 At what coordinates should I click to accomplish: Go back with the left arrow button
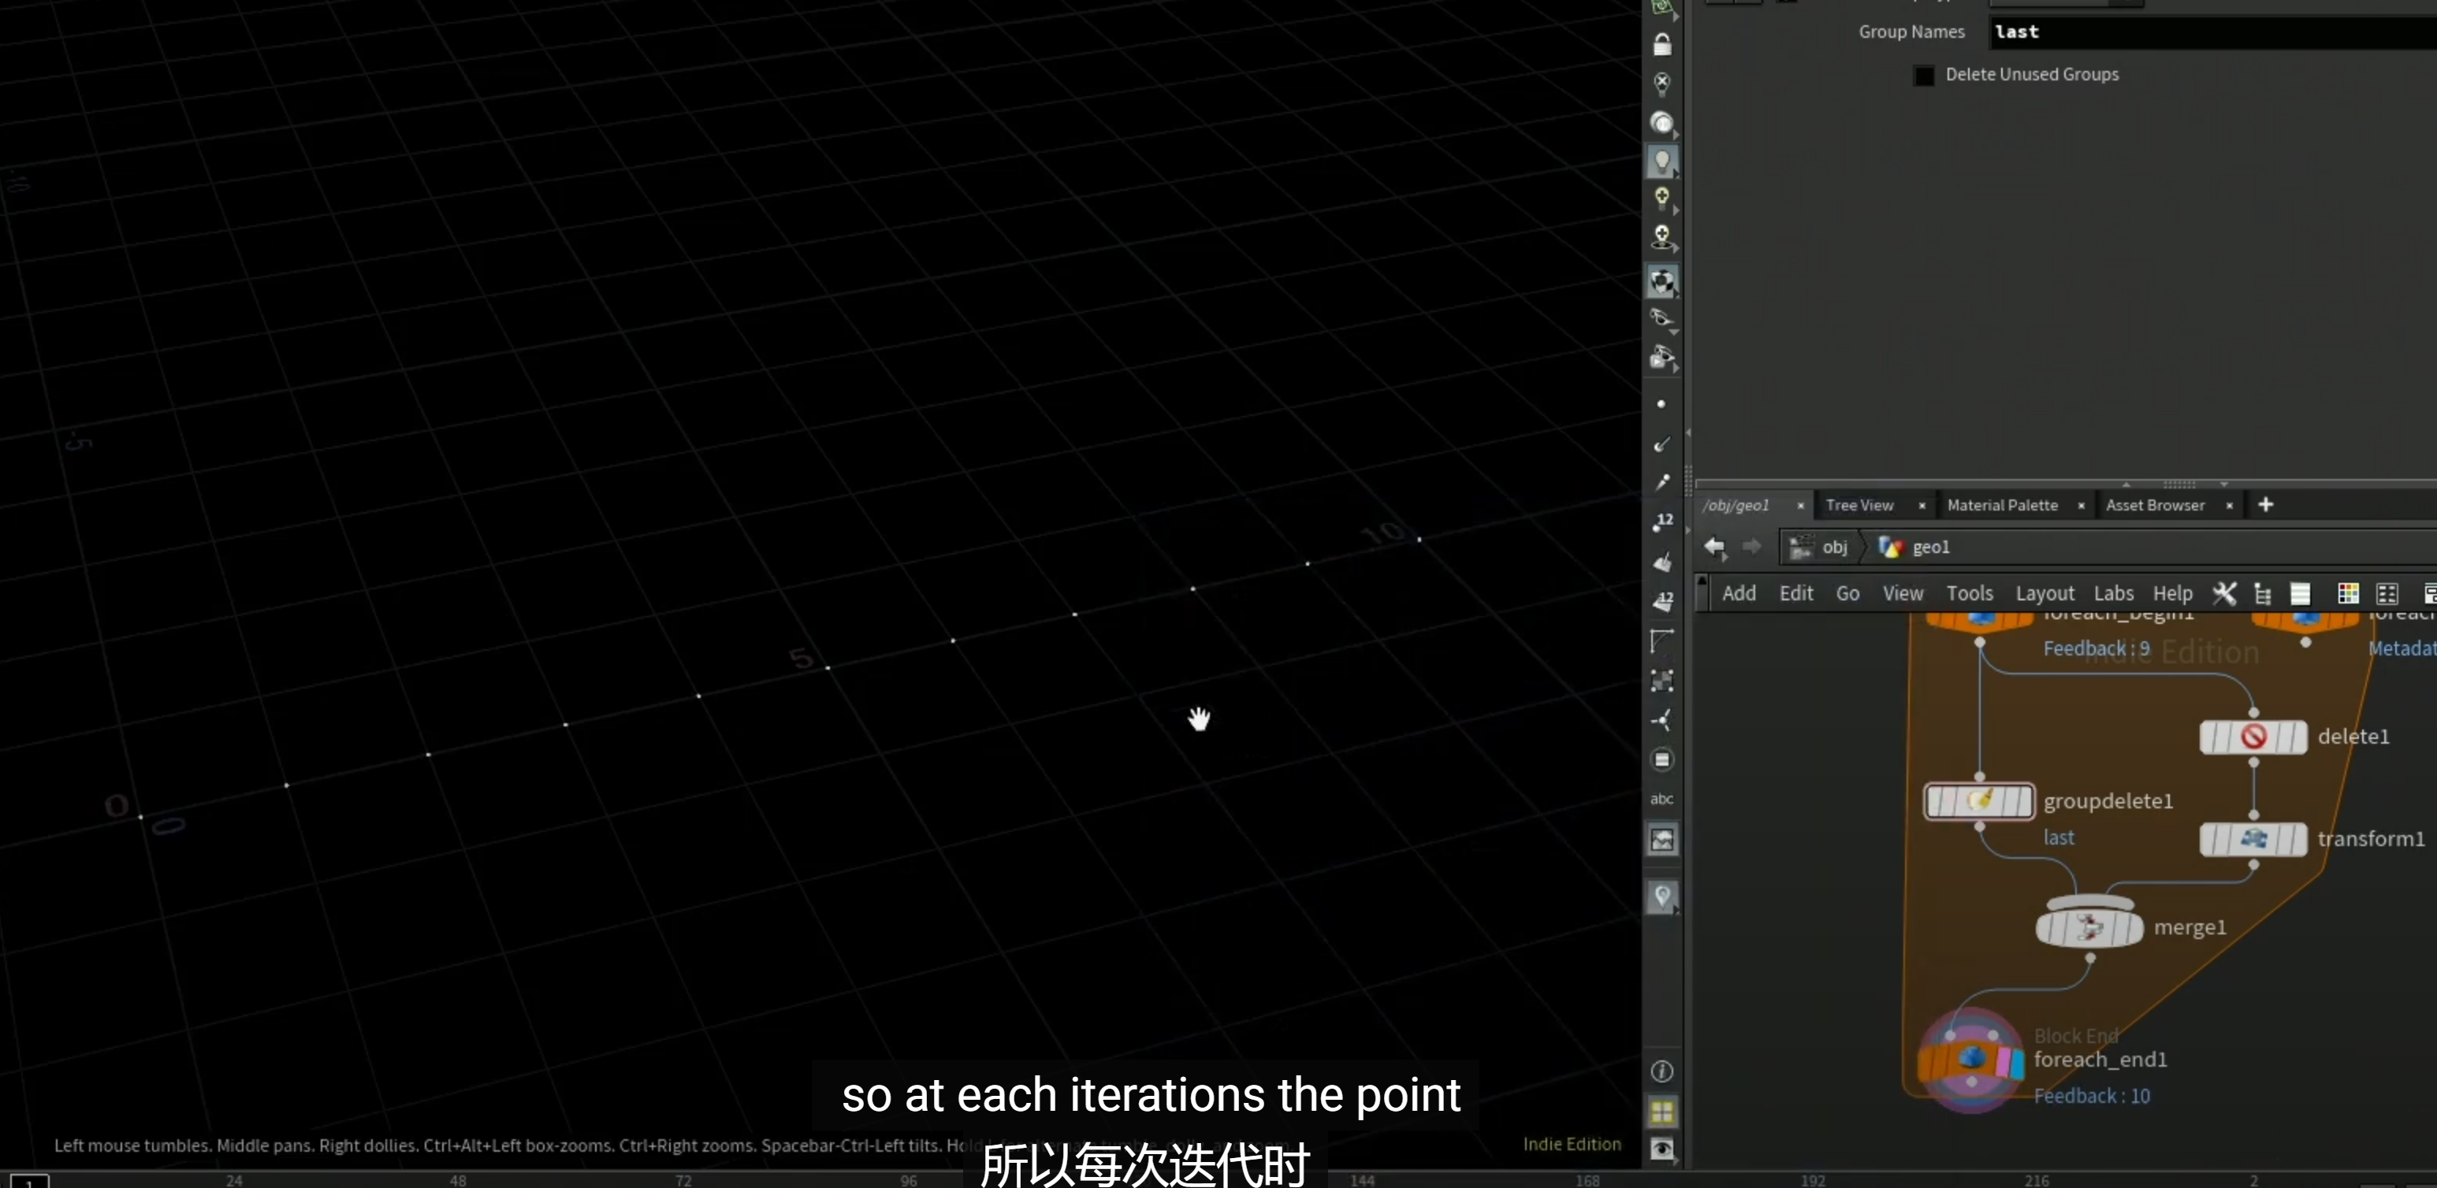(x=1715, y=547)
